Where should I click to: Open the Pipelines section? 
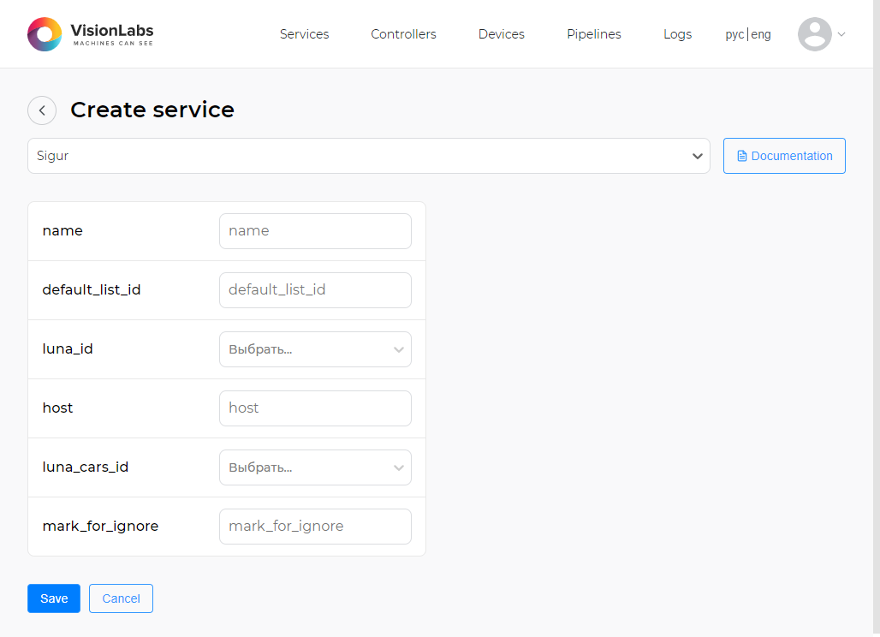coord(593,34)
